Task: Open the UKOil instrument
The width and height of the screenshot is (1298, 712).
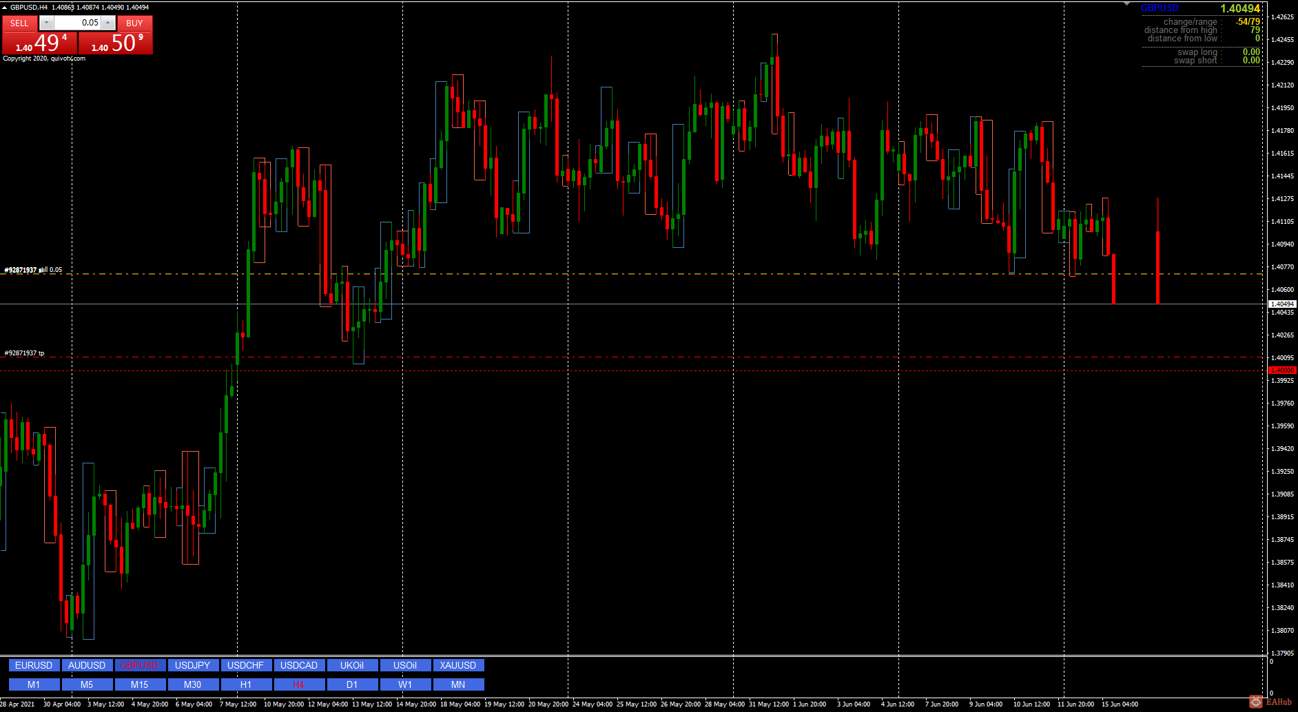Action: 352,665
